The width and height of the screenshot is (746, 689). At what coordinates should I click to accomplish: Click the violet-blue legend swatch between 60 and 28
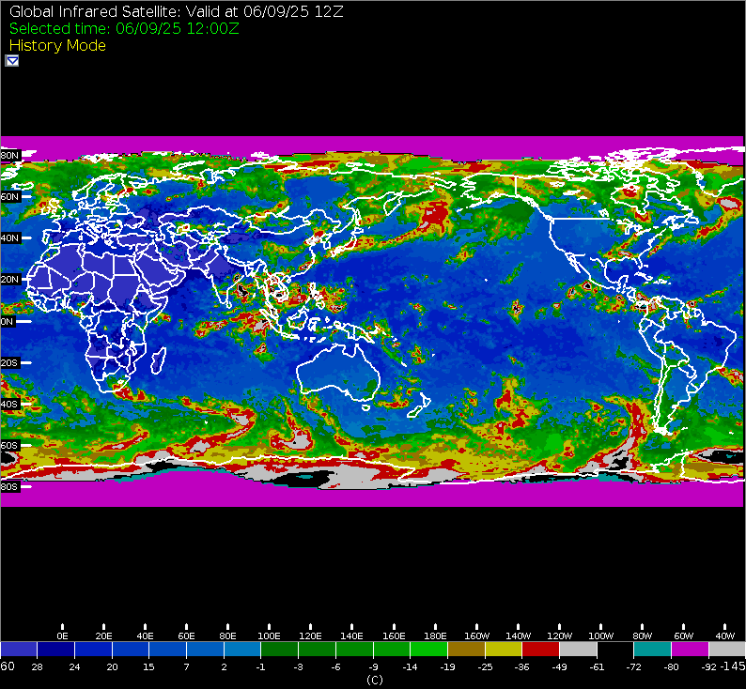(19, 649)
